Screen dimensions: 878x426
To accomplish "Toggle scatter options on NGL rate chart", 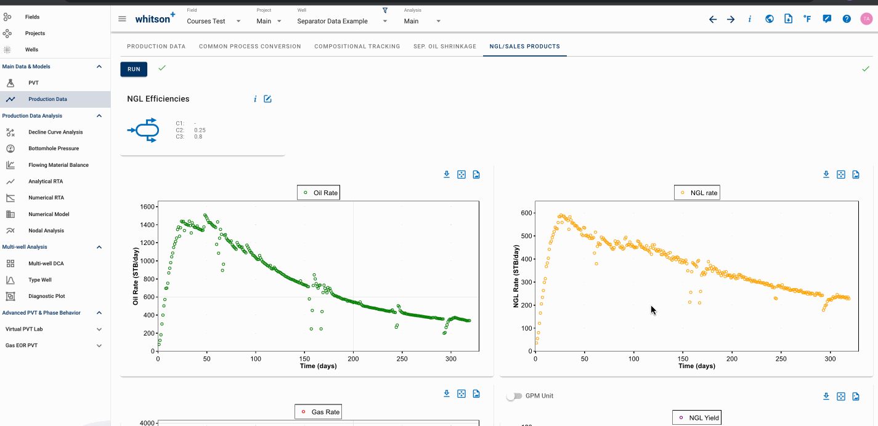I will tap(841, 175).
